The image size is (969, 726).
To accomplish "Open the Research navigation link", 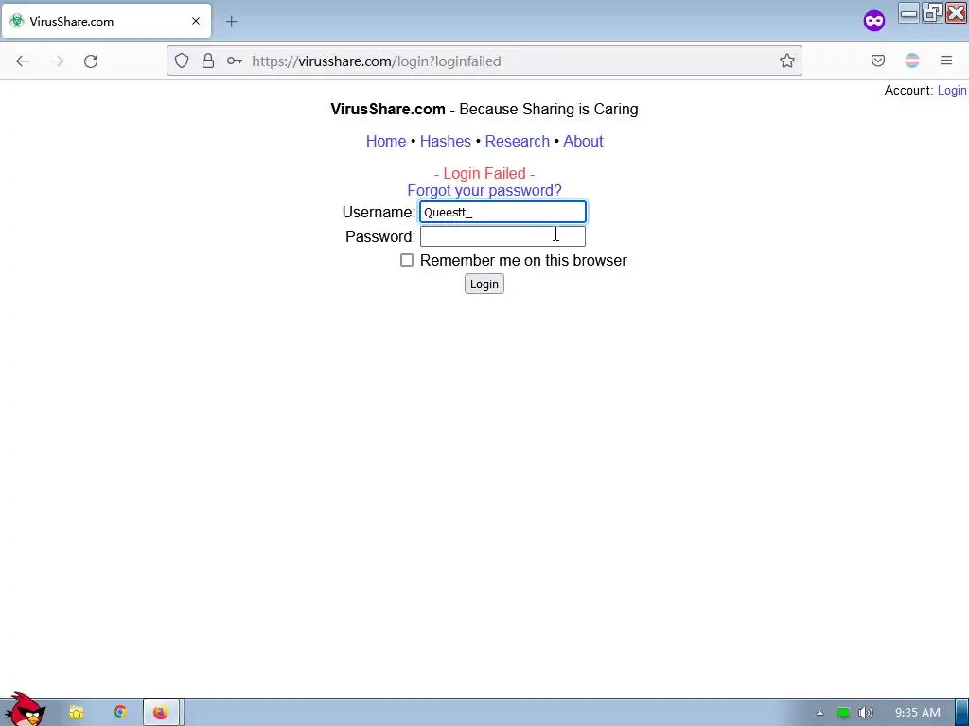I will pyautogui.click(x=518, y=142).
